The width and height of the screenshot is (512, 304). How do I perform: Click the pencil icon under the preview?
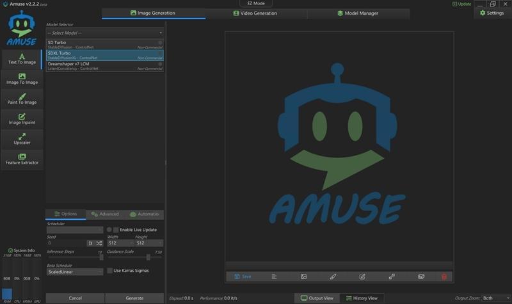333,276
